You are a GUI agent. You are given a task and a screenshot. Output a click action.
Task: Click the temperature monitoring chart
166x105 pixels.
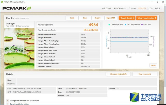pos(129,41)
